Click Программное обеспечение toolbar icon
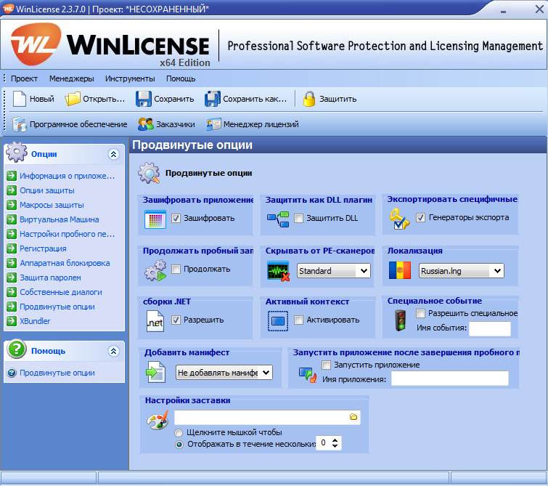 pyautogui.click(x=19, y=124)
